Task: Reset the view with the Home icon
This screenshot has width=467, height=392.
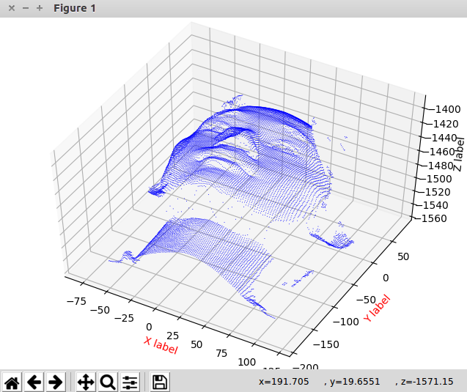Action: (x=12, y=382)
